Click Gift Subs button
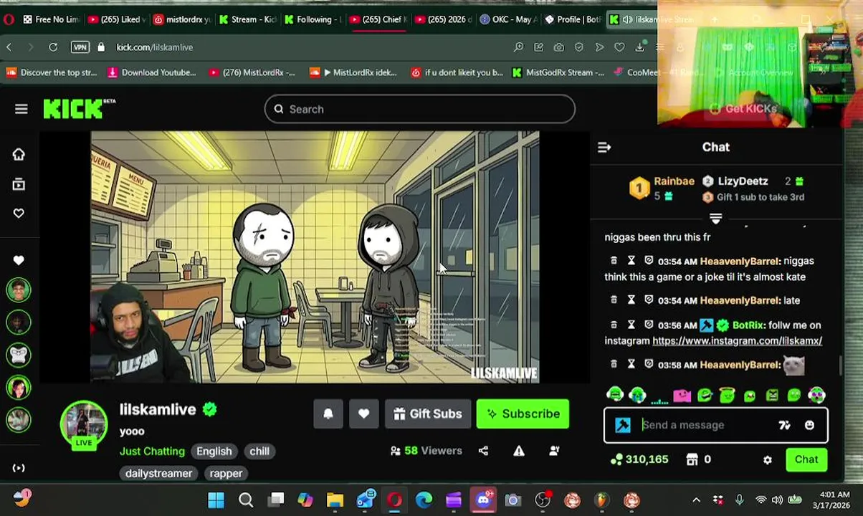The width and height of the screenshot is (863, 516). click(x=428, y=414)
